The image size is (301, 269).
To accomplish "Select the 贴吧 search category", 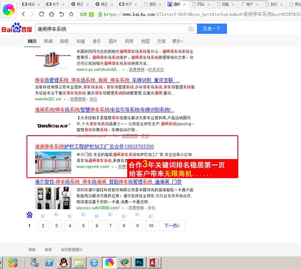I will pos(64,41).
